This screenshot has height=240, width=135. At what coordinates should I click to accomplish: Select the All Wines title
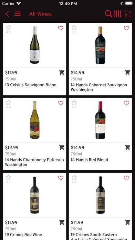40,14
